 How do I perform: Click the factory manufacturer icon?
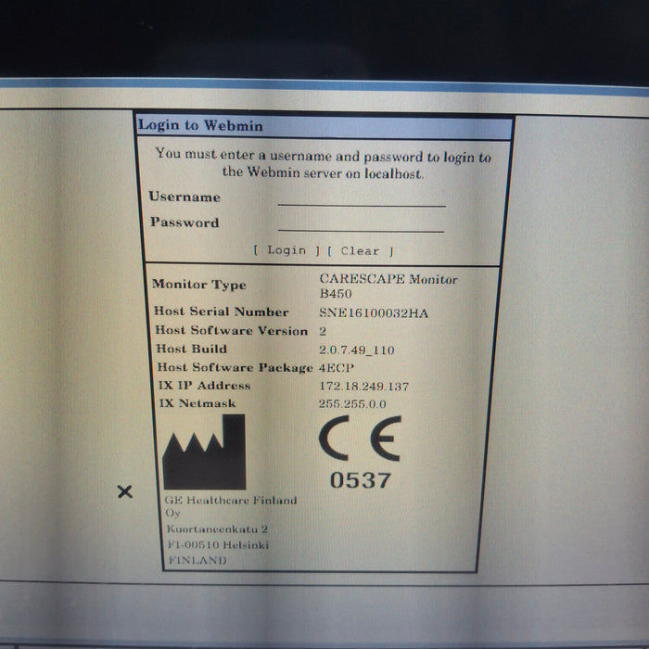[x=204, y=452]
